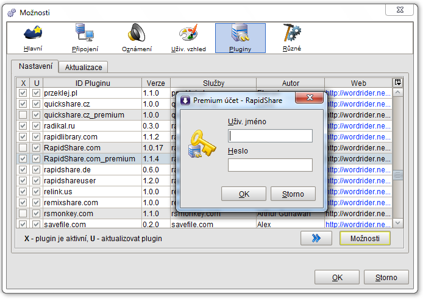Click Storno in the main Možnosti window
This screenshot has height=299, width=423.
pyautogui.click(x=386, y=277)
